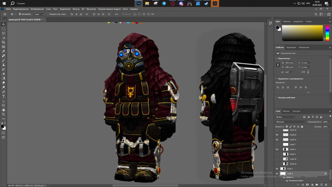Show layer Слой 7

coord(277,144)
